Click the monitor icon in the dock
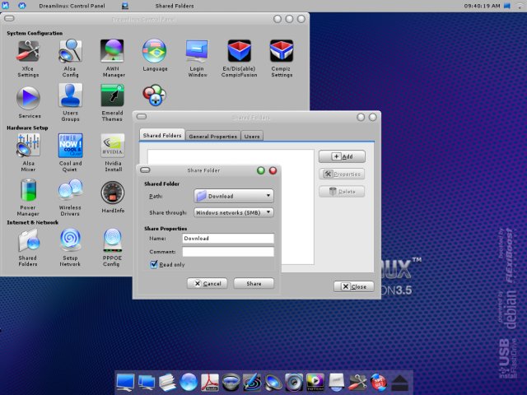Screen dimensions: 527x395 coord(125,382)
